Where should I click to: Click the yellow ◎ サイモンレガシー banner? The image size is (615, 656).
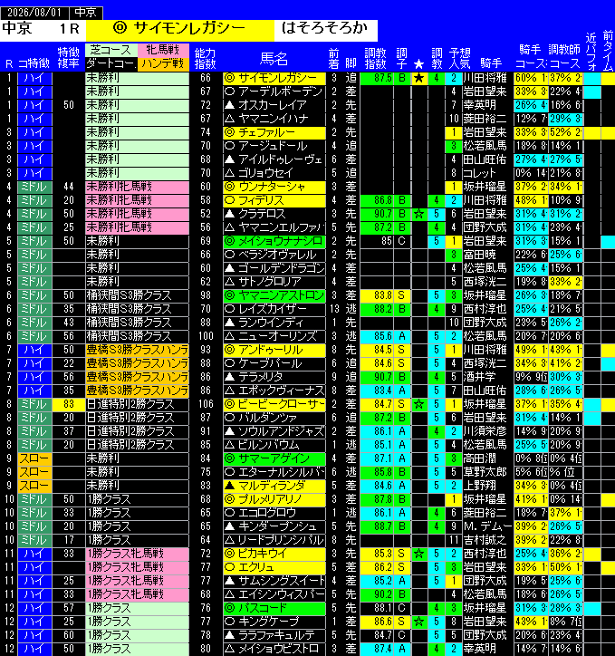[179, 30]
